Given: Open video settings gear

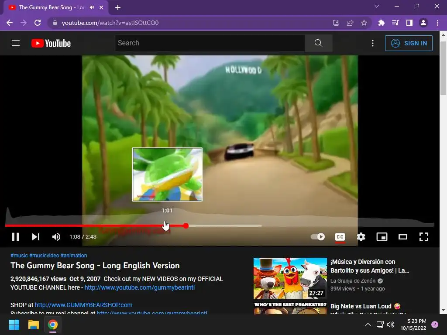Looking at the screenshot, I should pyautogui.click(x=361, y=237).
